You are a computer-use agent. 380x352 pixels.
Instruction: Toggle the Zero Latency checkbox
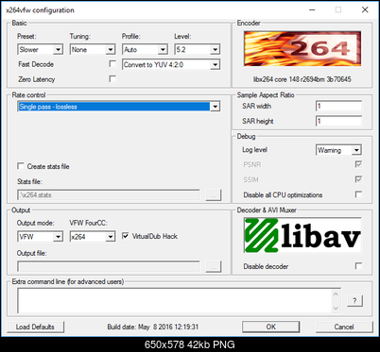[x=112, y=78]
